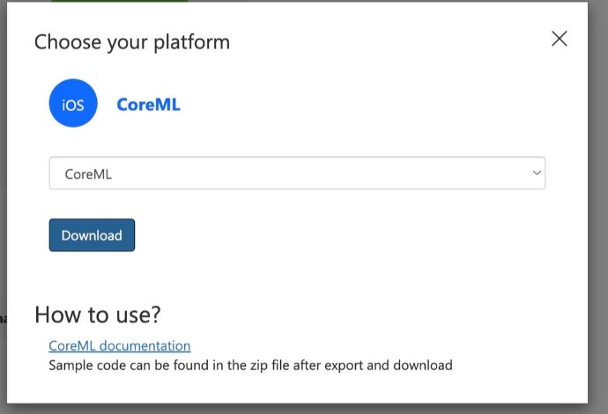Open the CoreML format select box
This screenshot has width=608, height=414.
297,174
